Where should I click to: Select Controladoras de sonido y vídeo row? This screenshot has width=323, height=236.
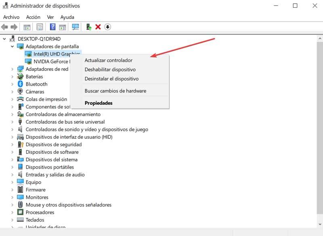tap(87, 130)
